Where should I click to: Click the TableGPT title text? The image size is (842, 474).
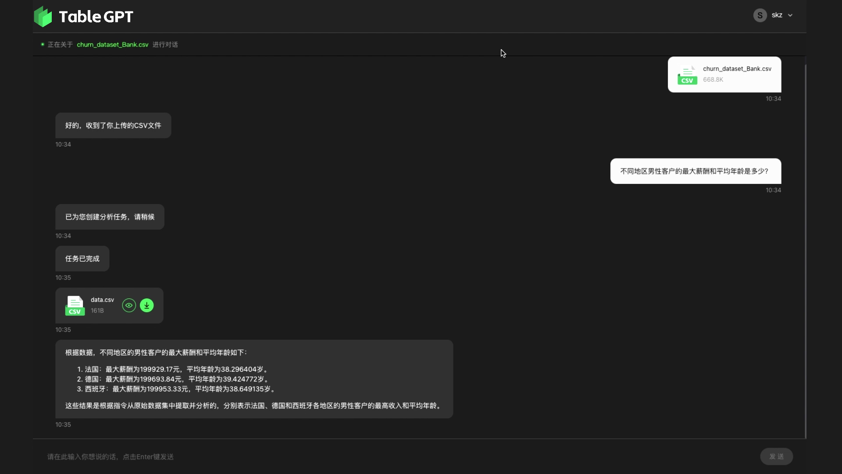pos(96,17)
